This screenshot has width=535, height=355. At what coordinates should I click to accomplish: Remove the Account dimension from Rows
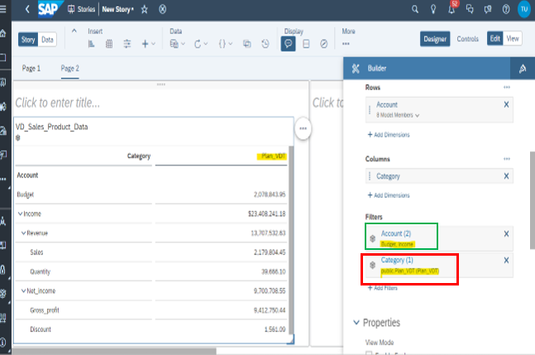(506, 104)
